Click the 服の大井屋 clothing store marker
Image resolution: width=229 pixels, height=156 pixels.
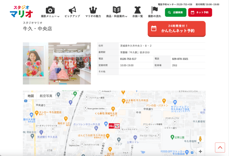(x=31, y=115)
